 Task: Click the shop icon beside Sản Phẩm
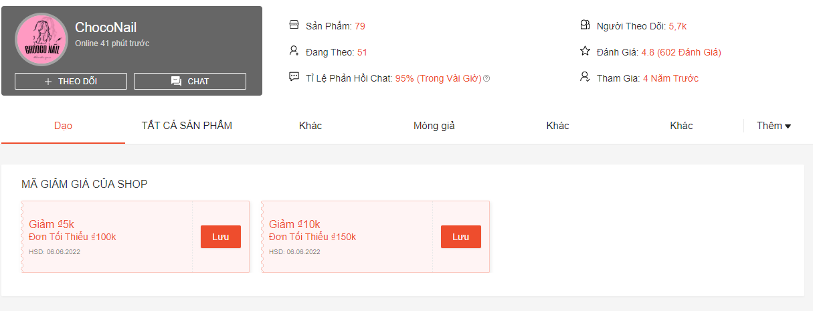294,25
